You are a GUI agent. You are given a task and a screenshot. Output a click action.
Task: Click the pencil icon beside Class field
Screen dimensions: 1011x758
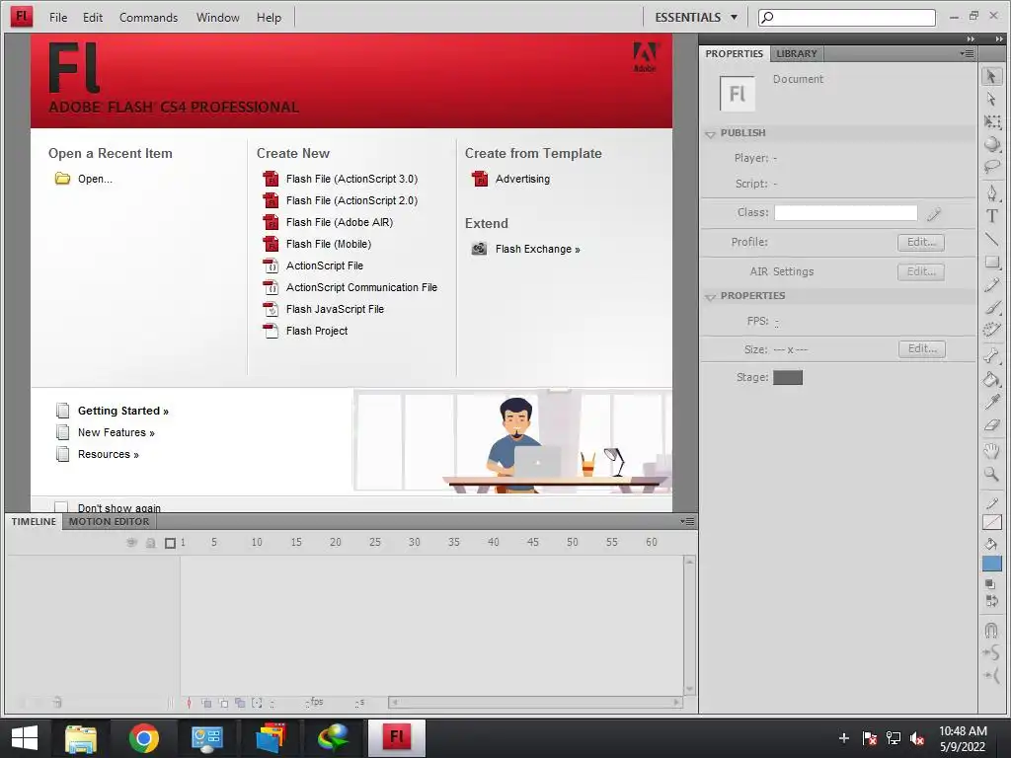coord(934,214)
